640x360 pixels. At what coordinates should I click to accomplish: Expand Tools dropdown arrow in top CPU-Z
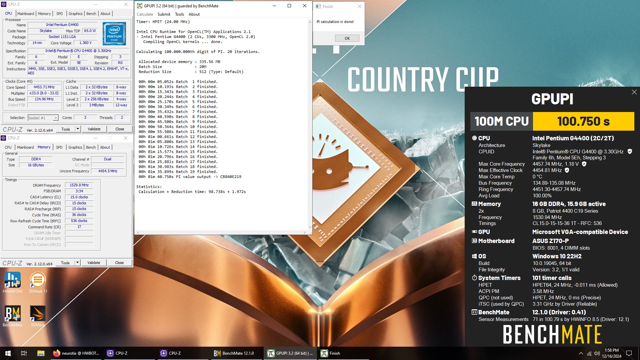tap(78, 129)
